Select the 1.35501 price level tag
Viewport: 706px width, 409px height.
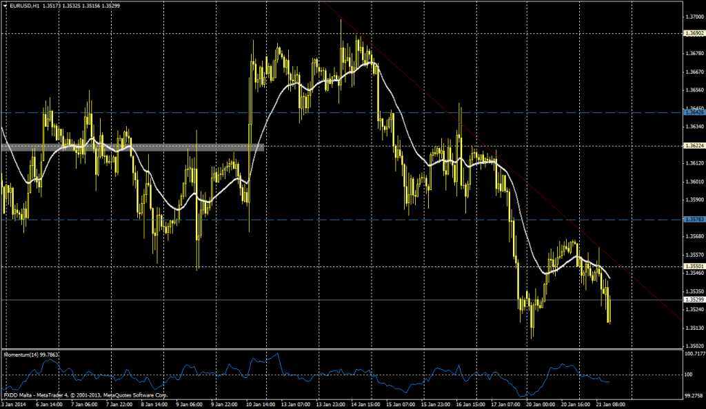tap(693, 266)
